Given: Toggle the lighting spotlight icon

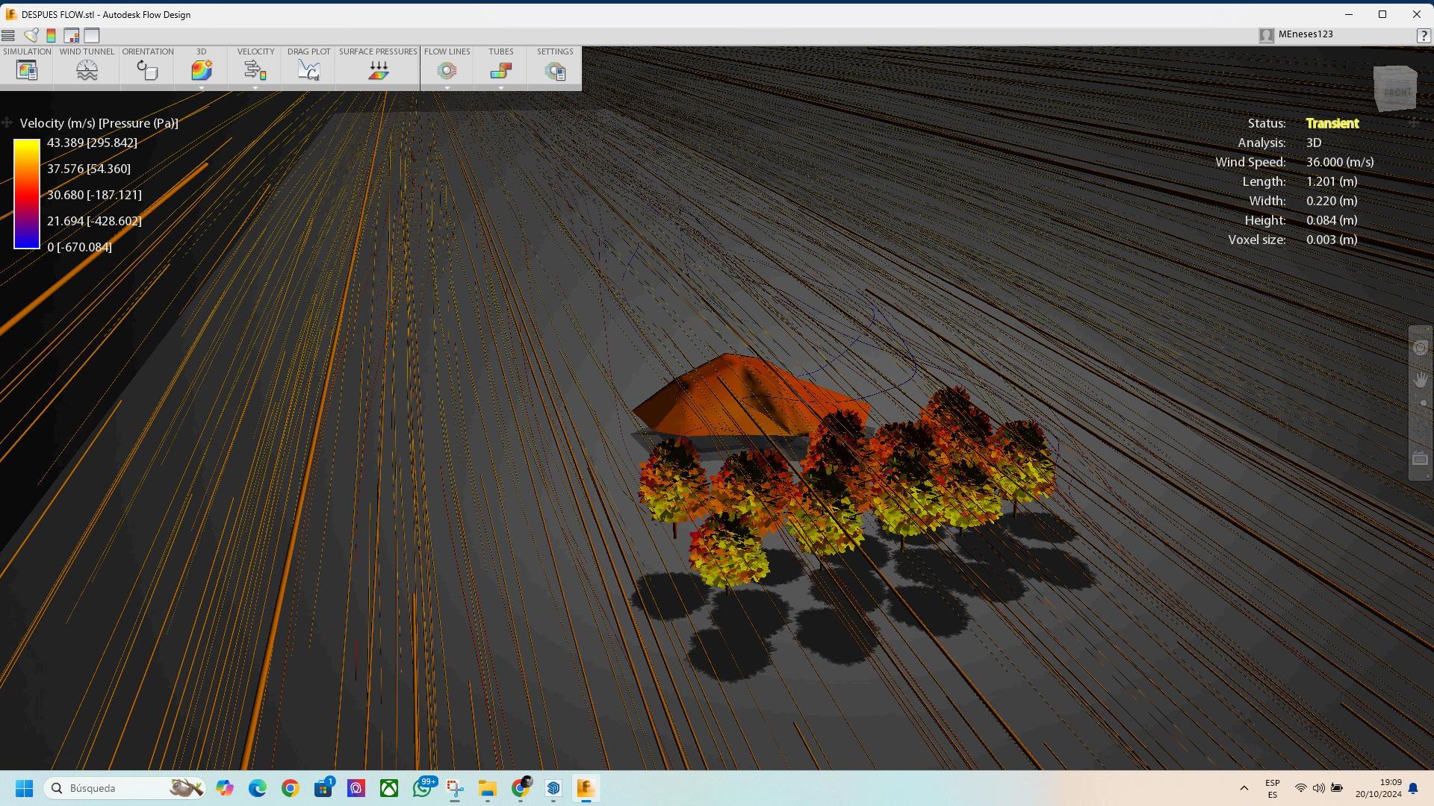Looking at the screenshot, I should tap(31, 35).
